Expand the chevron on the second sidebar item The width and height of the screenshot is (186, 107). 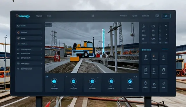pos(41,32)
